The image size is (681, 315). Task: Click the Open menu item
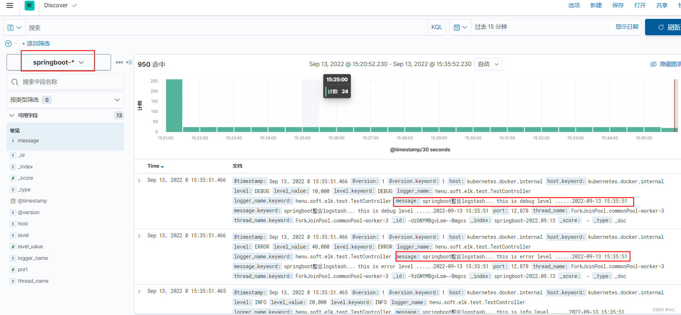point(640,5)
